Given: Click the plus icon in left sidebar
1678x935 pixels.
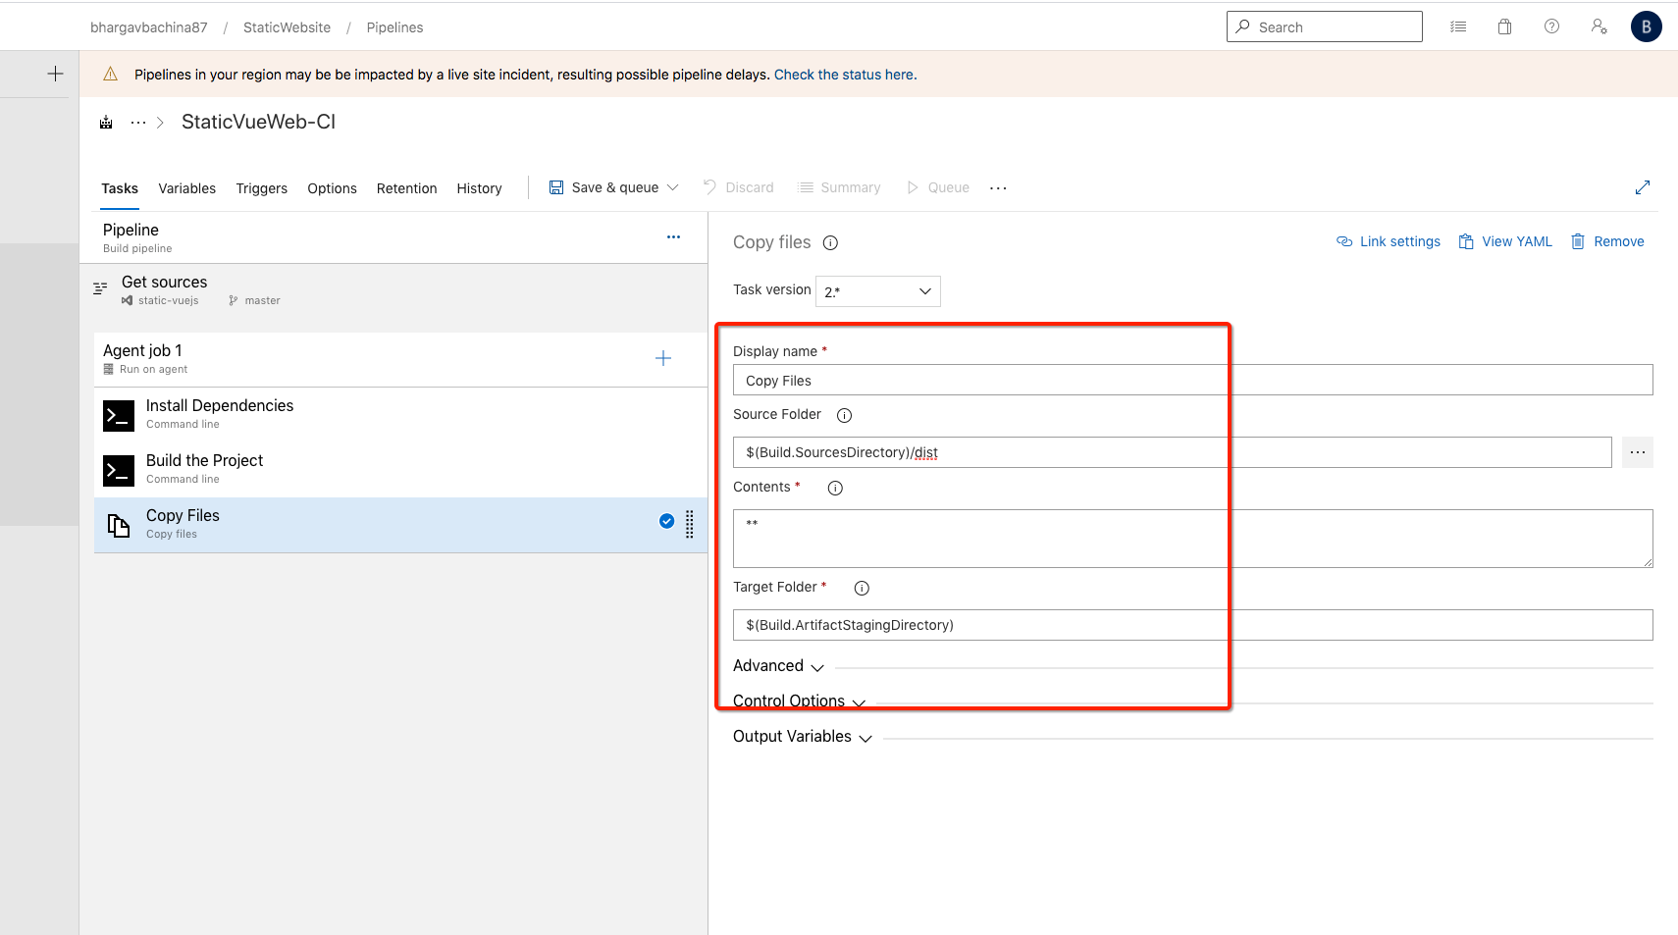Looking at the screenshot, I should pyautogui.click(x=55, y=74).
